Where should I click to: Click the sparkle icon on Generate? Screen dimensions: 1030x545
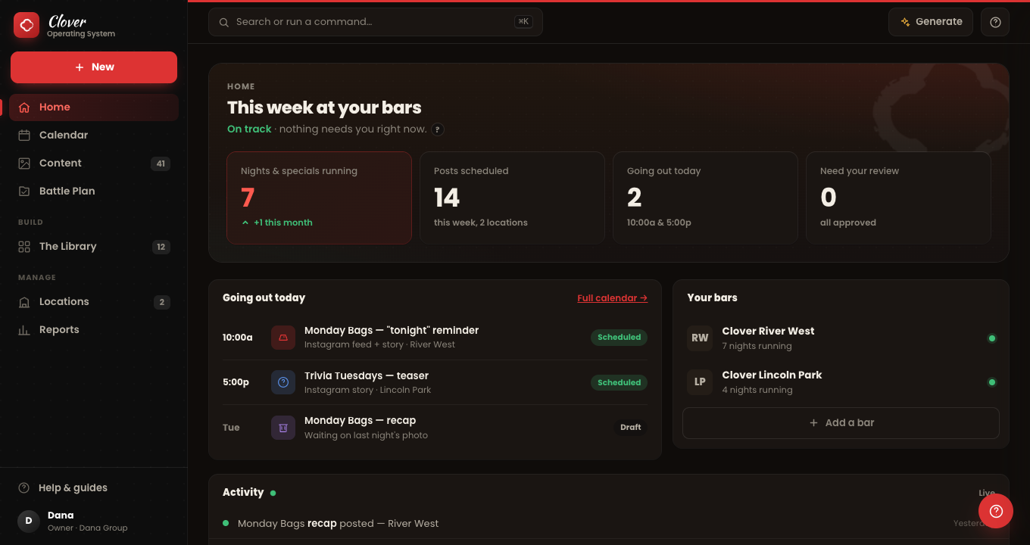pos(905,22)
